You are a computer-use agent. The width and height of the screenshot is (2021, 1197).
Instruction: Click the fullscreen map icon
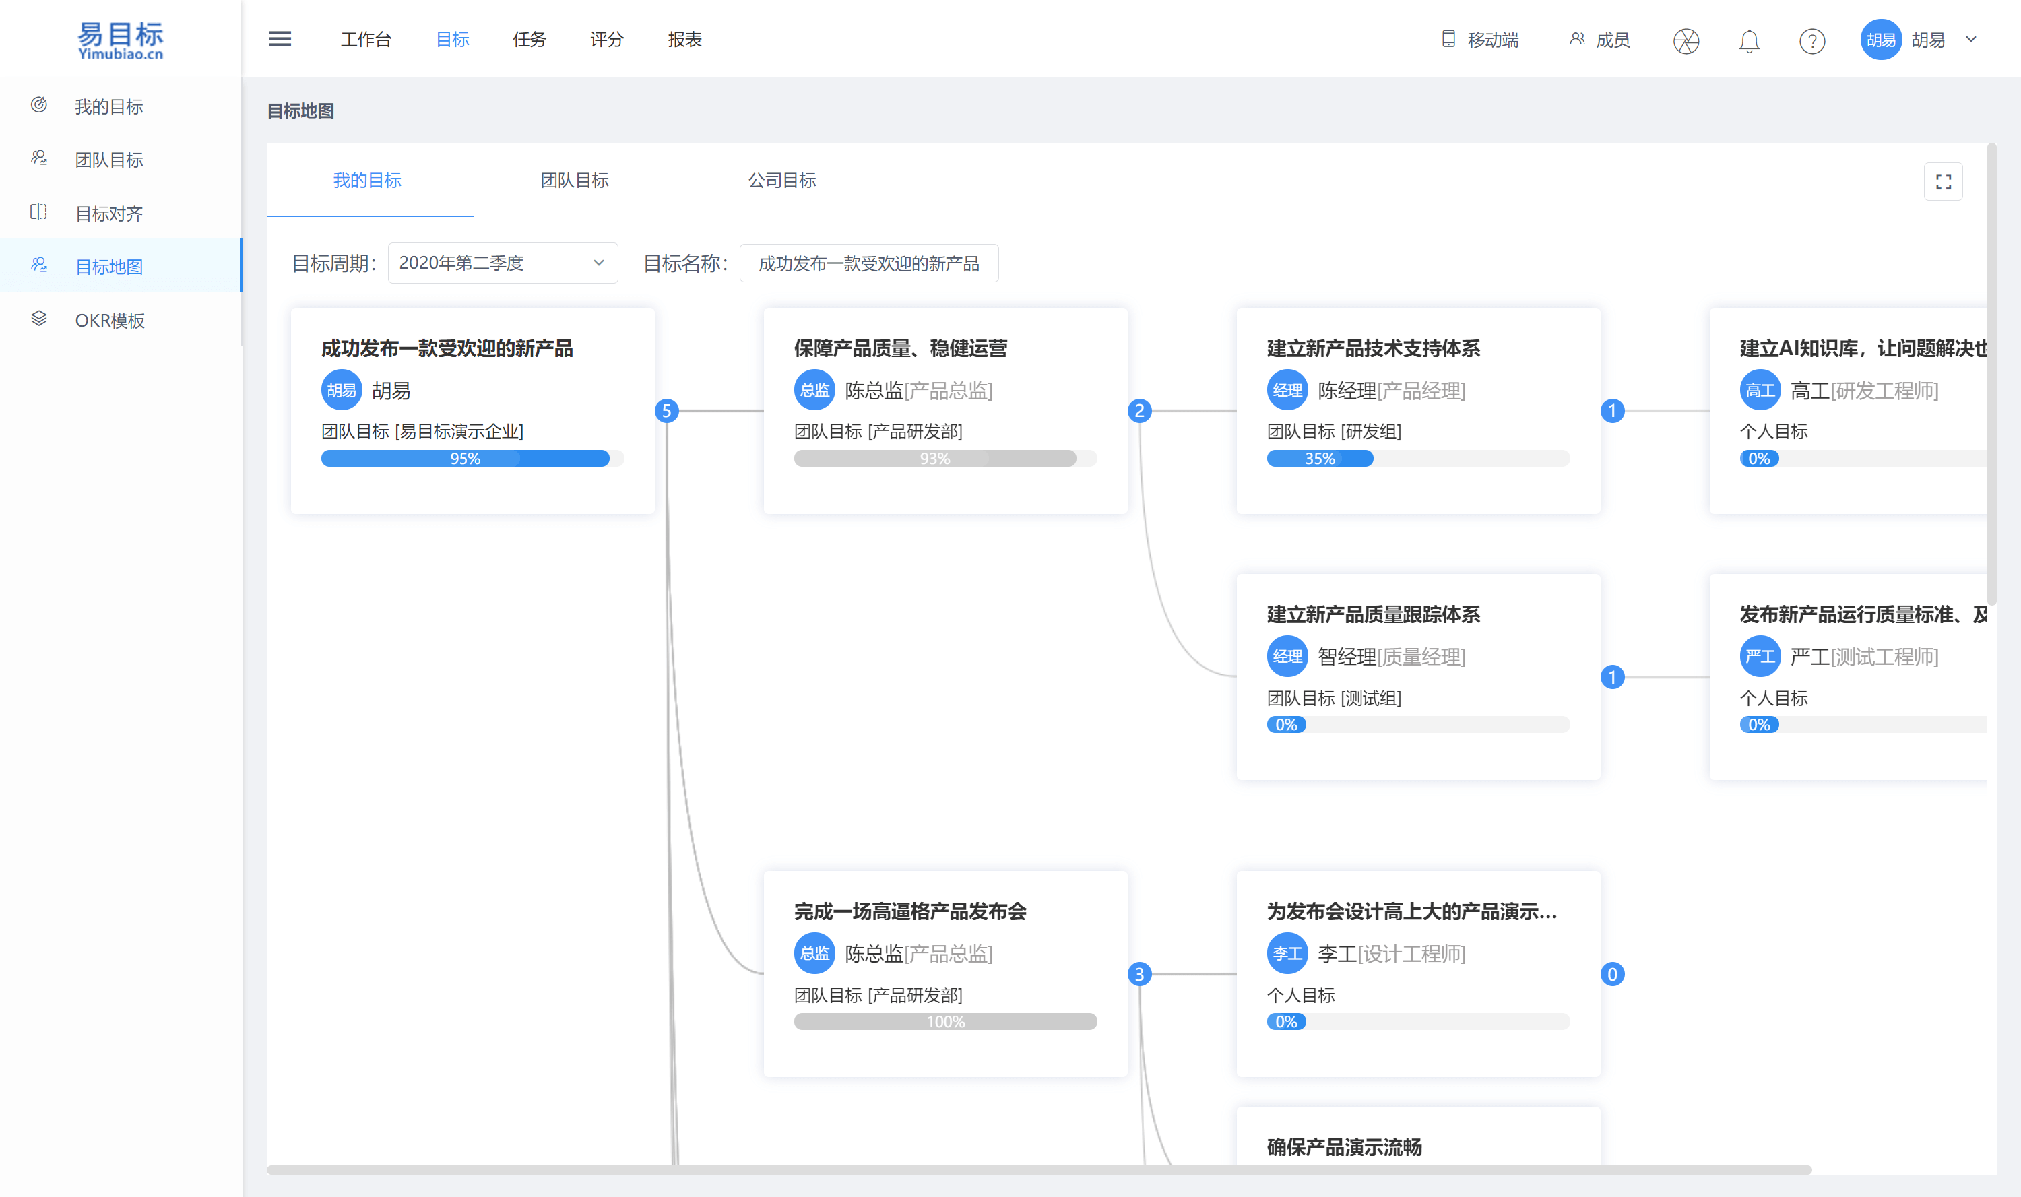click(x=1944, y=181)
